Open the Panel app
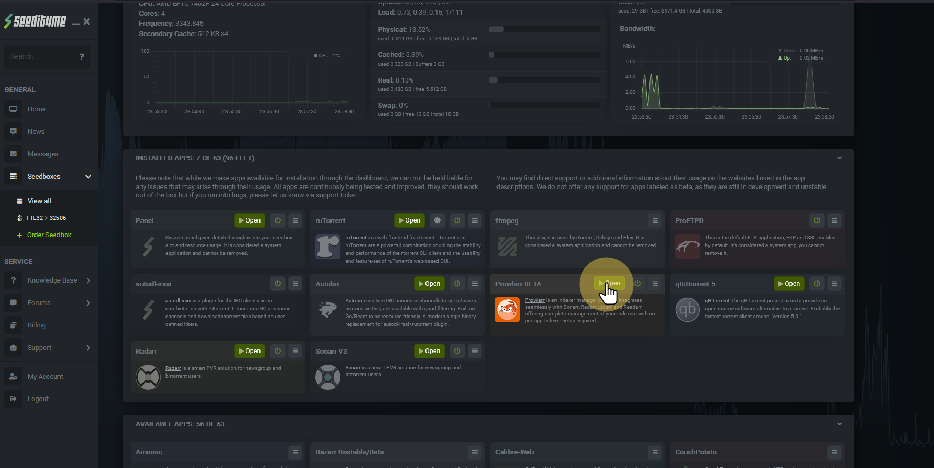The height and width of the screenshot is (468, 934). pyautogui.click(x=250, y=220)
